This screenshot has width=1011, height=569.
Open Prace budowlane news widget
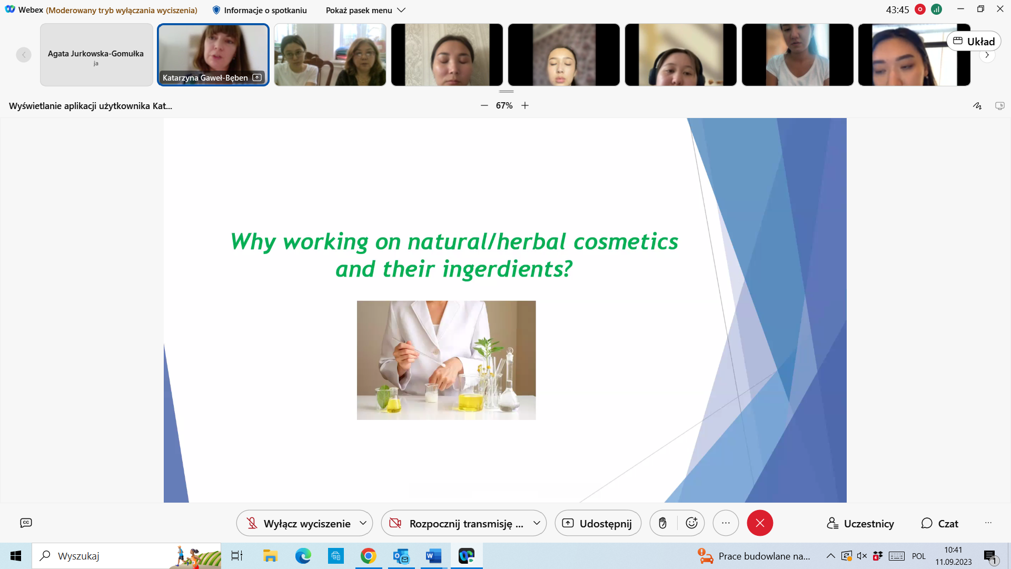754,556
